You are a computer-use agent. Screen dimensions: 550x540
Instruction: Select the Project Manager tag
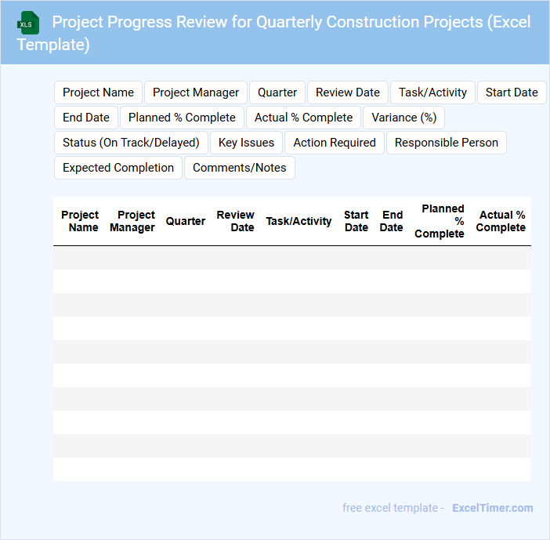pos(196,92)
